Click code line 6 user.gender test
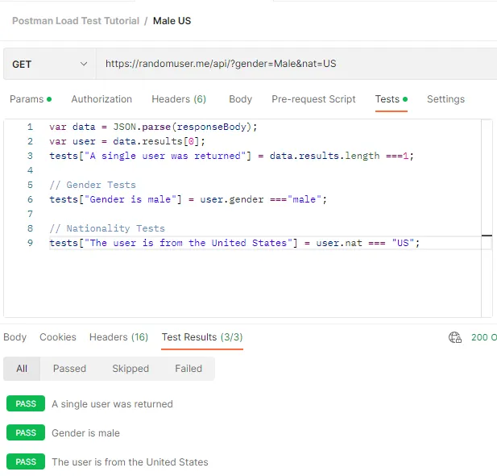497x476 pixels. 188,199
